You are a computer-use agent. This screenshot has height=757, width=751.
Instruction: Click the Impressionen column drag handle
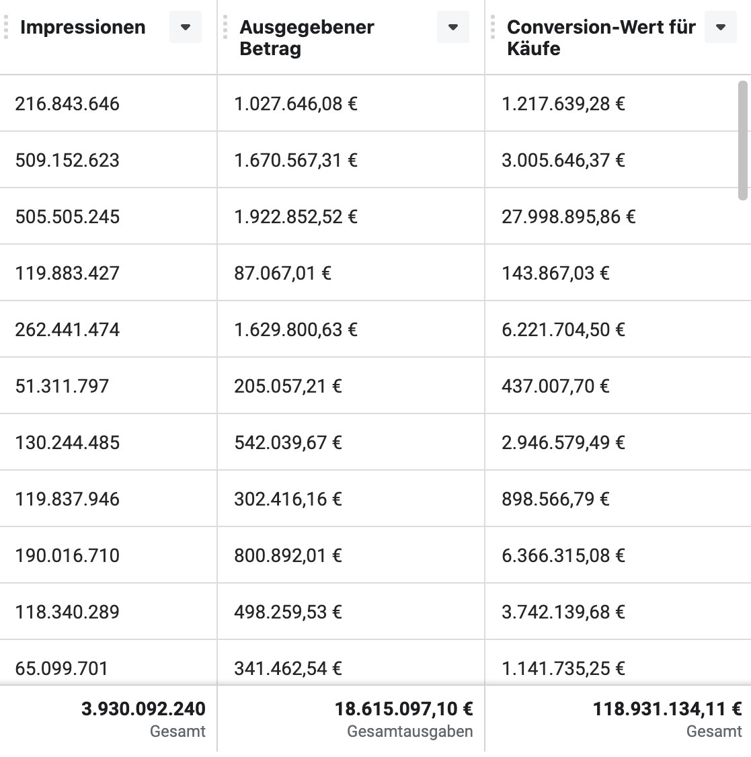tap(6, 28)
